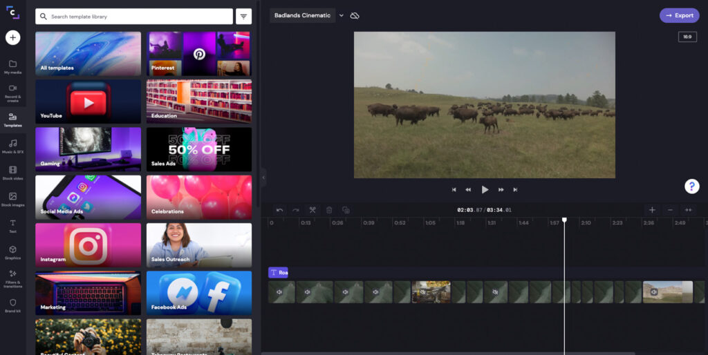Viewport: 708px width, 355px height.
Task: Open Record & create panel
Action: click(12, 93)
